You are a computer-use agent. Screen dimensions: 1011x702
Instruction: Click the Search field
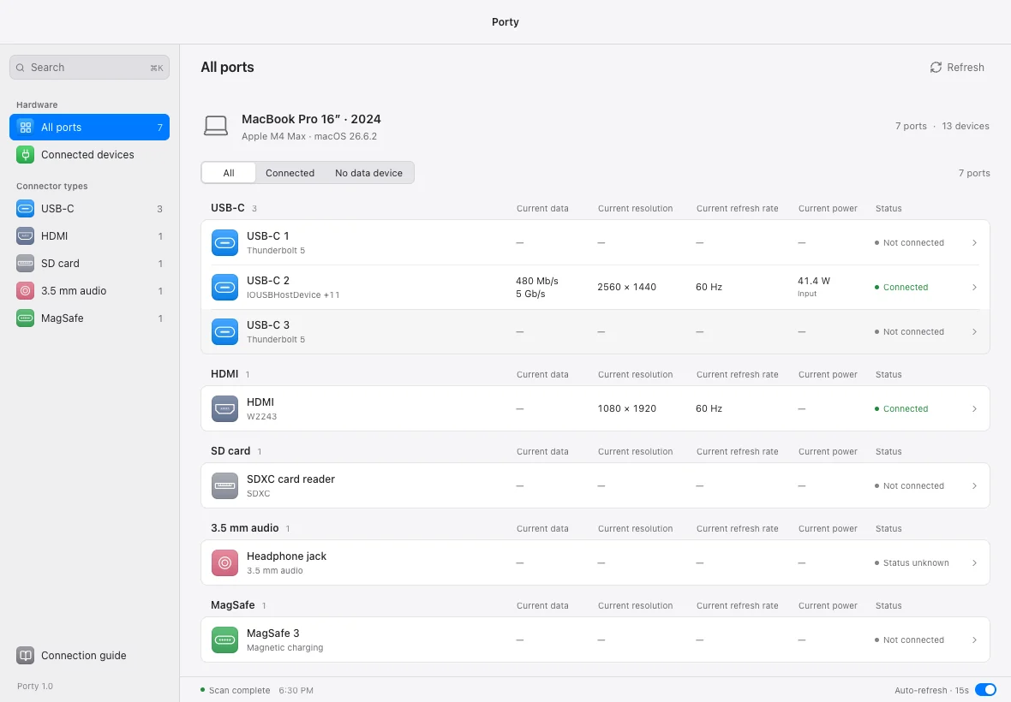pos(90,68)
